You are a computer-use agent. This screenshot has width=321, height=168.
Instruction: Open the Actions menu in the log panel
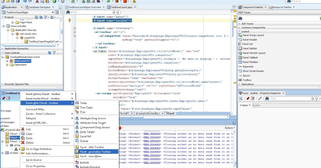click(229, 127)
